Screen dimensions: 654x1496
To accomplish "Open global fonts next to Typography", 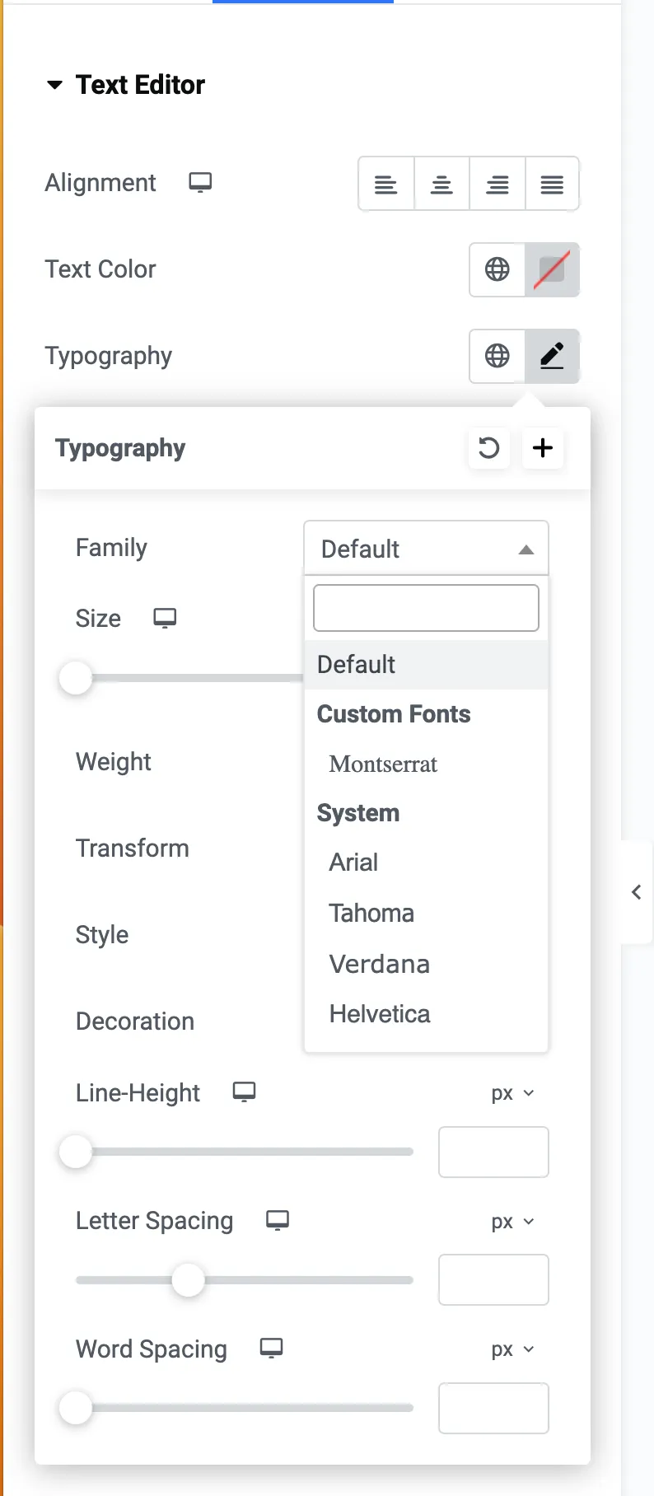I will 496,356.
